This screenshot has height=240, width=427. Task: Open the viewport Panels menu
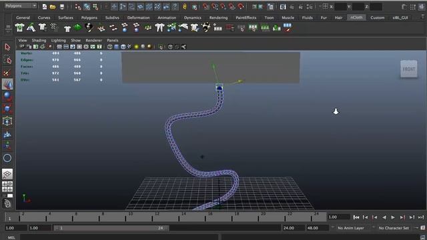113,40
